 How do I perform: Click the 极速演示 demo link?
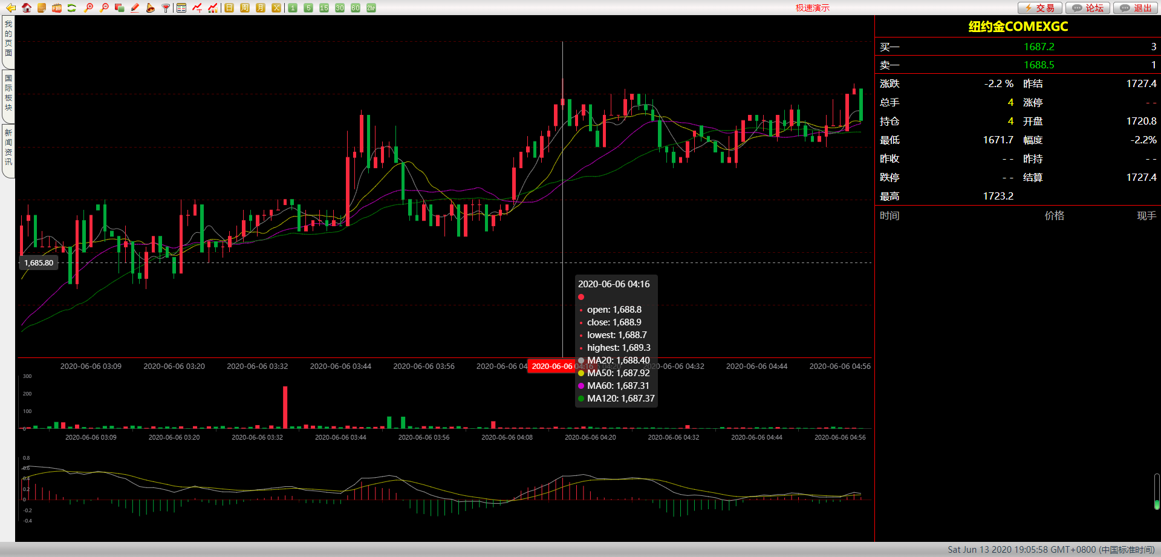(x=813, y=8)
